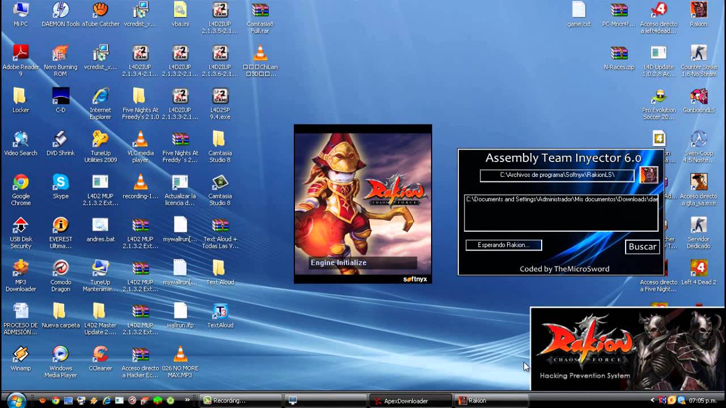Switch to ApexDownloader taskbar button
This screenshot has height=408, width=726.
click(411, 401)
